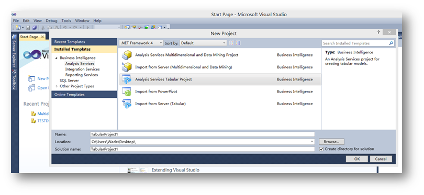
Task: Toggle Create directory for solution checkbox
Action: (x=321, y=149)
